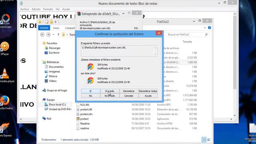Select Renombrar todos in the dialog
Screen dimensions: 256x144
click(x=148, y=91)
